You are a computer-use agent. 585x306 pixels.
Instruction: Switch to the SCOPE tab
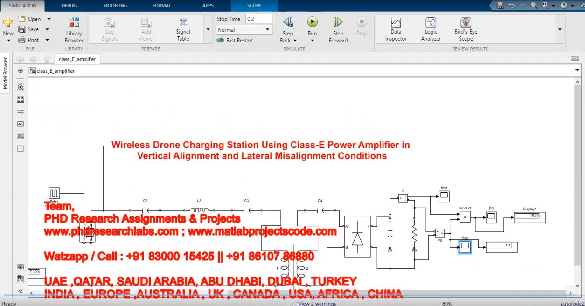coord(254,6)
